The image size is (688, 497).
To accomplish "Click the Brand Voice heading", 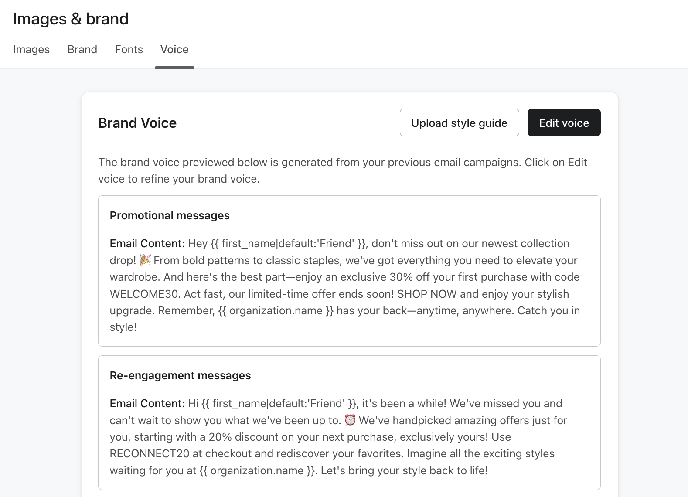I will click(137, 123).
